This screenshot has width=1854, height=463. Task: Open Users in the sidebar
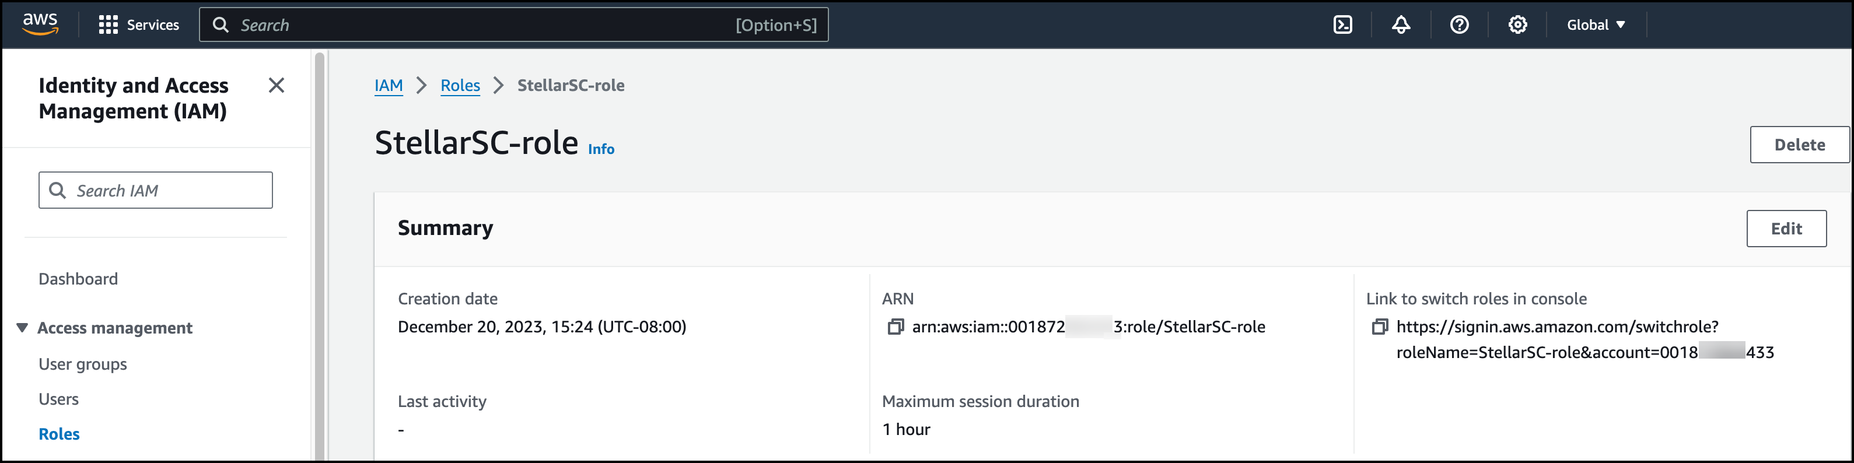tap(59, 399)
